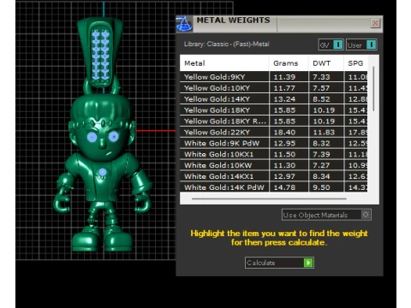411x308 pixels.
Task: Select the Yellow Gold:22KY row
Action: [x=273, y=132]
